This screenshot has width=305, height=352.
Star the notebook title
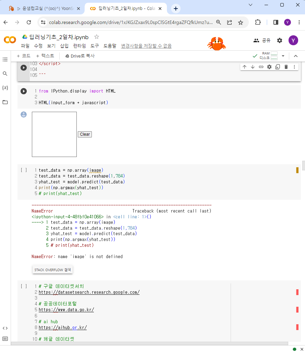(x=97, y=37)
